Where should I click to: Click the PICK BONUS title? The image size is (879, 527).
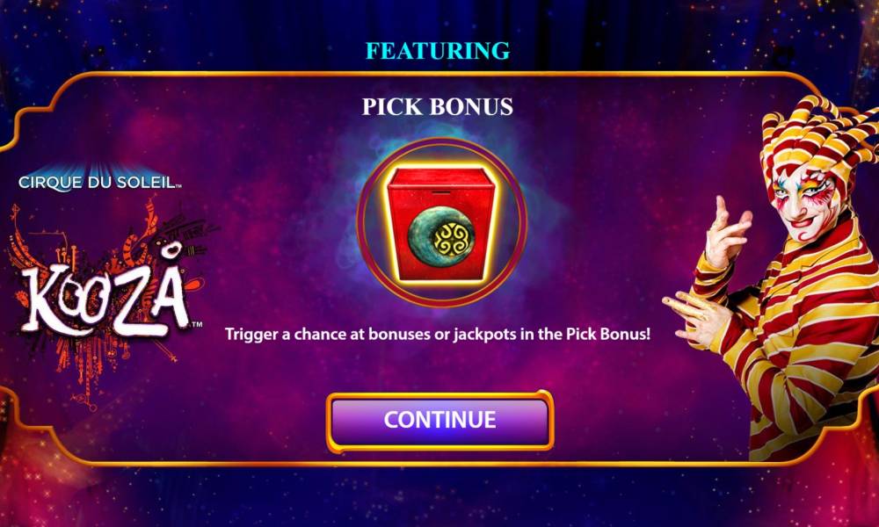click(x=438, y=106)
